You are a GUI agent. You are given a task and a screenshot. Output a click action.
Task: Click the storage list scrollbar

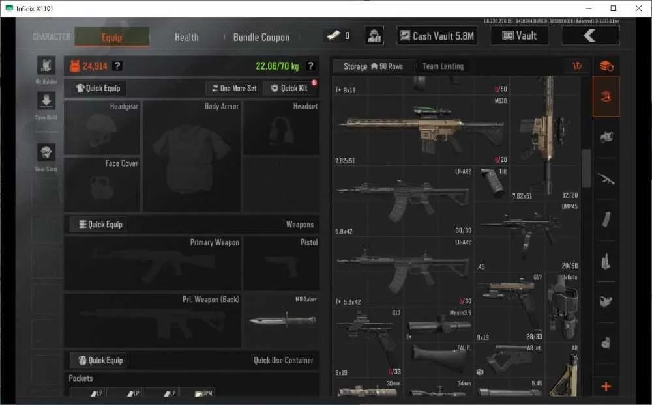[x=586, y=168]
